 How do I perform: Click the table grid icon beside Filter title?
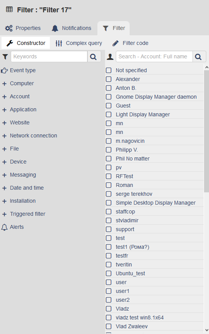(9, 10)
